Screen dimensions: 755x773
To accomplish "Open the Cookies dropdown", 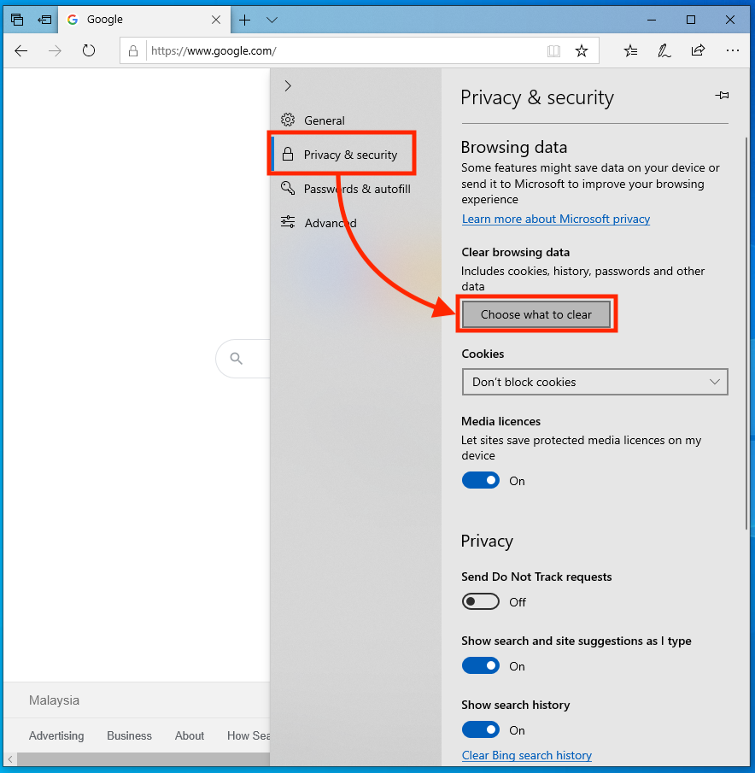I will (x=594, y=382).
